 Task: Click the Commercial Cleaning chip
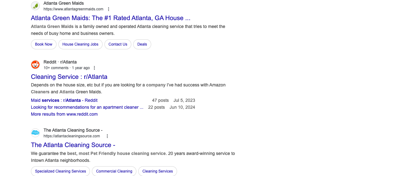[x=114, y=171]
